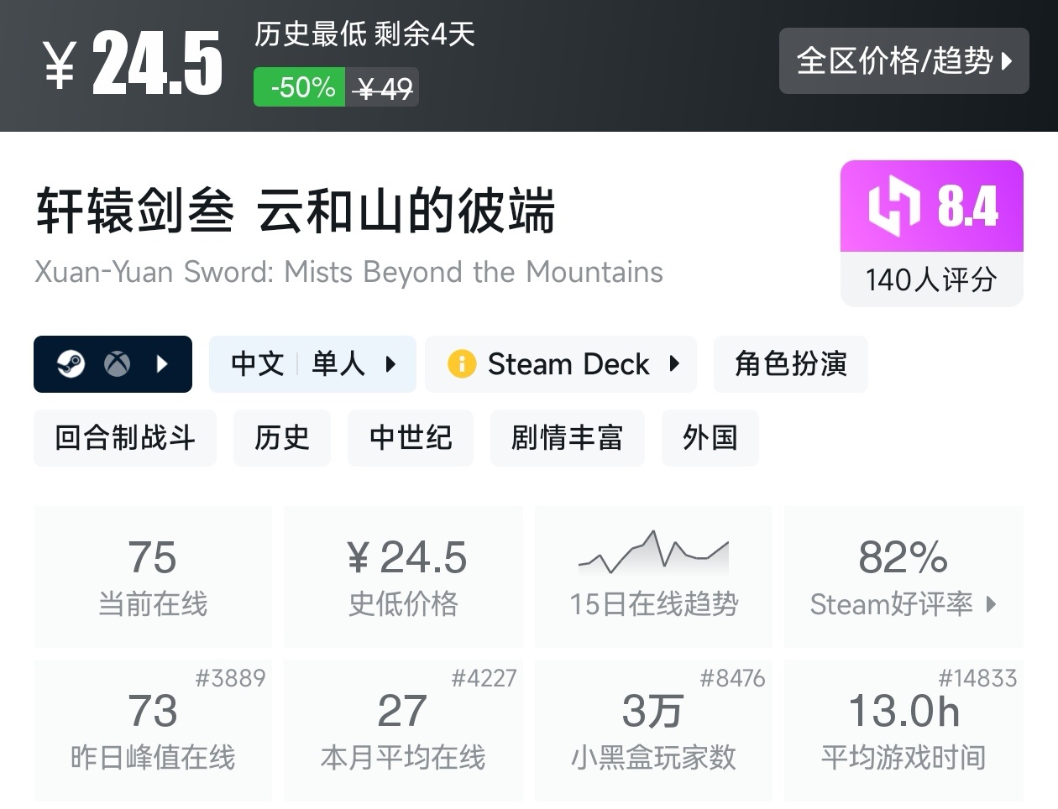The width and height of the screenshot is (1058, 809).
Task: Open the 全区价格/趋势 panel
Action: (x=904, y=61)
